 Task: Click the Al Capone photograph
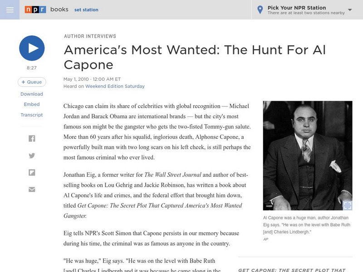coord(307,154)
